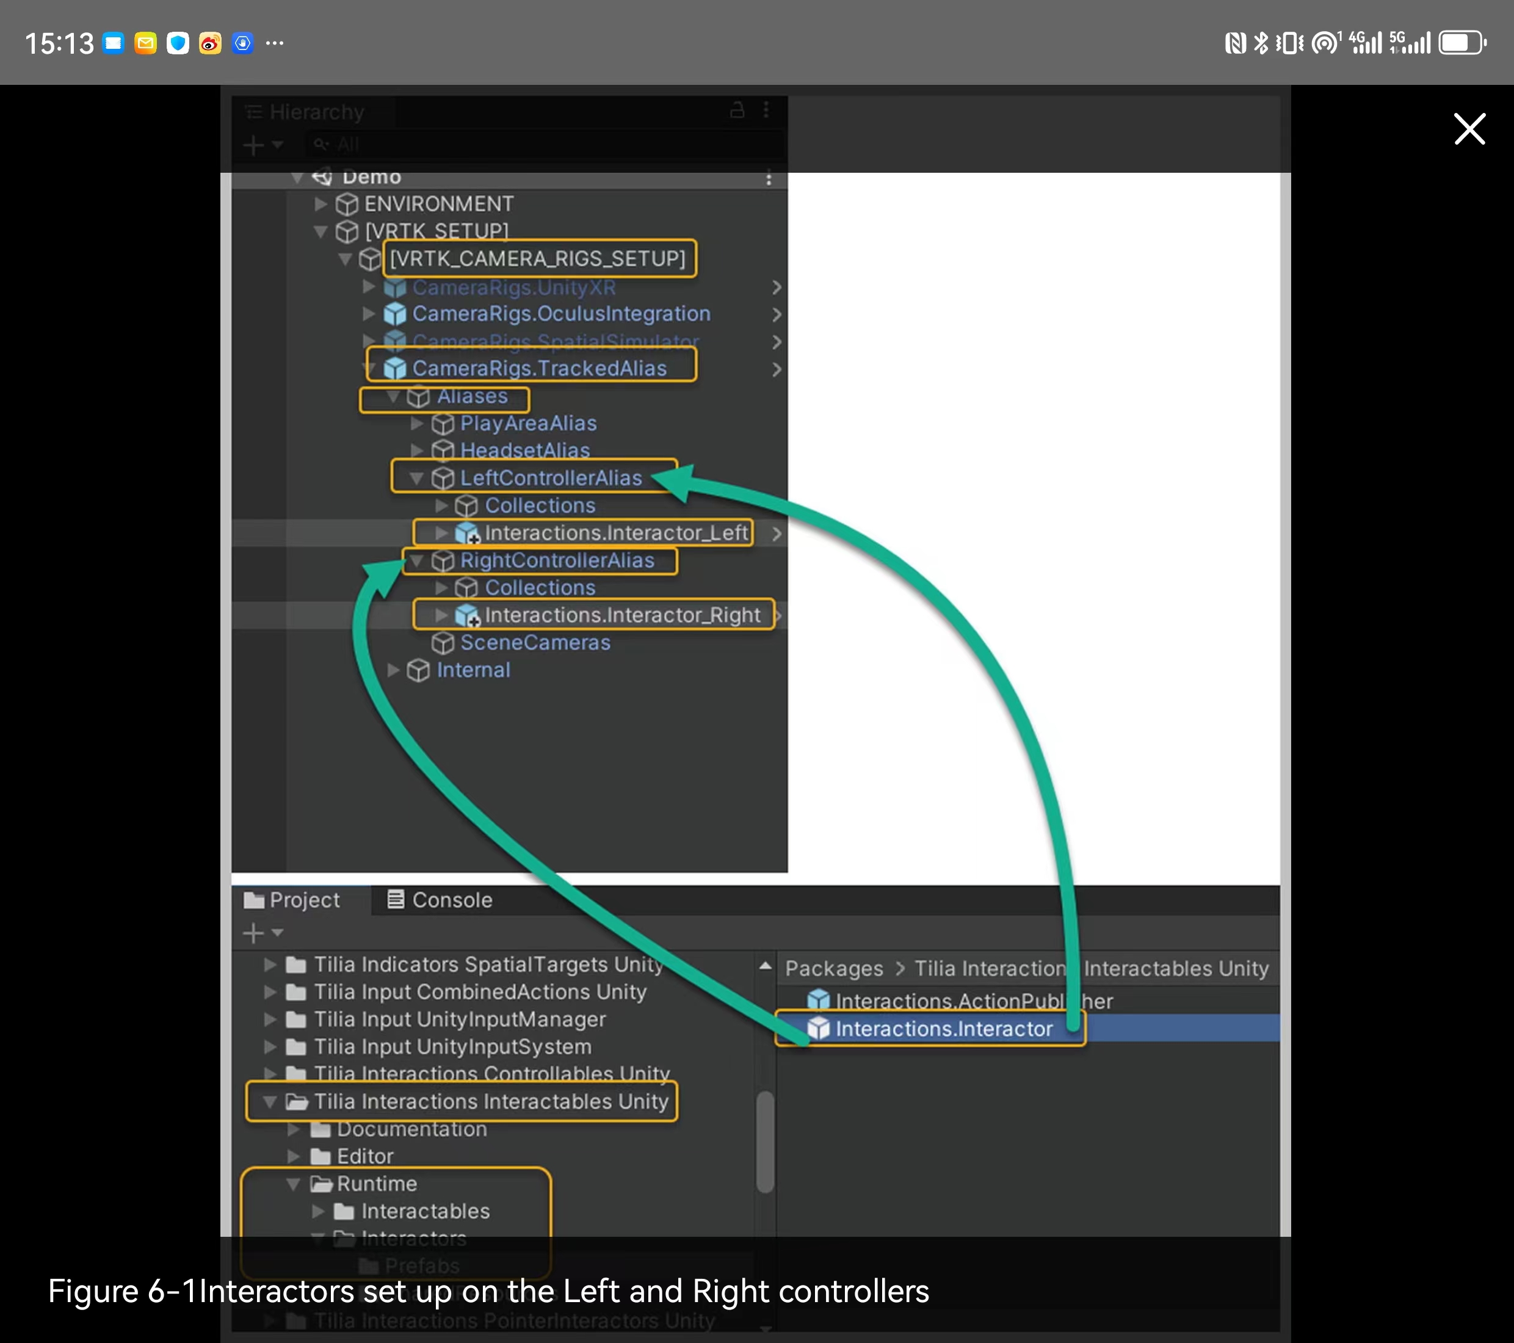Click the RightControllerAlias cube icon

[443, 561]
